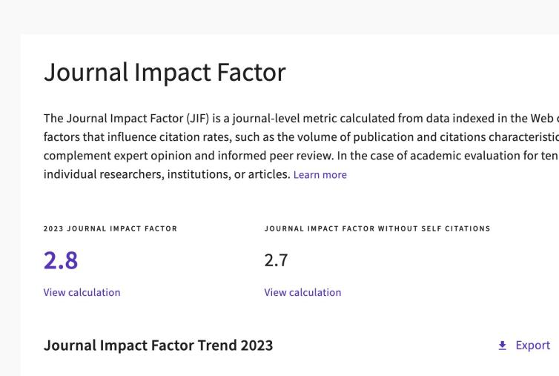Click the (JIF) abbreviation in the description
Screen dimensions: 559x376
pos(197,119)
